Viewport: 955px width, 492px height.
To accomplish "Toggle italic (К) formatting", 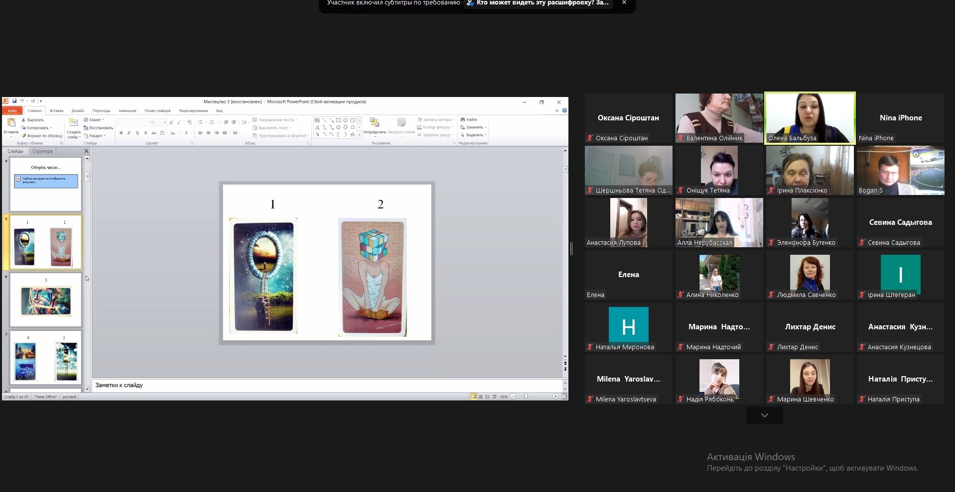I will (x=129, y=133).
